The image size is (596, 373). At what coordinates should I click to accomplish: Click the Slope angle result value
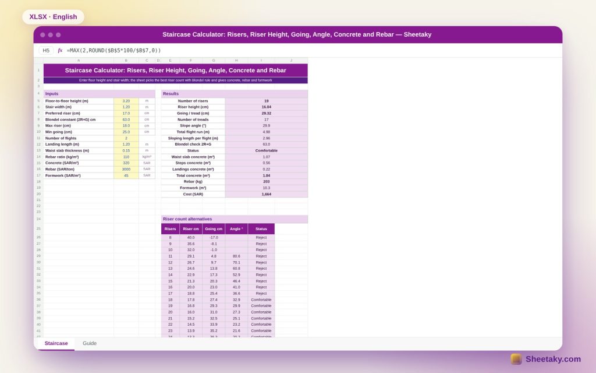coord(267,126)
